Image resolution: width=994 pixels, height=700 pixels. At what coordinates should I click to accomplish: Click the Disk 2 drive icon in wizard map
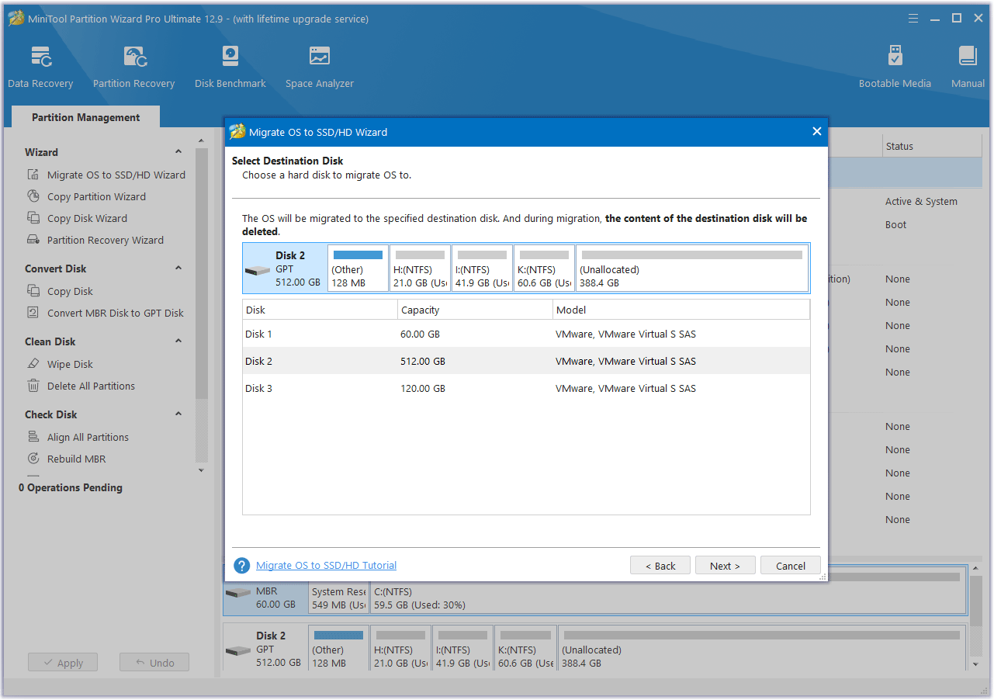258,271
